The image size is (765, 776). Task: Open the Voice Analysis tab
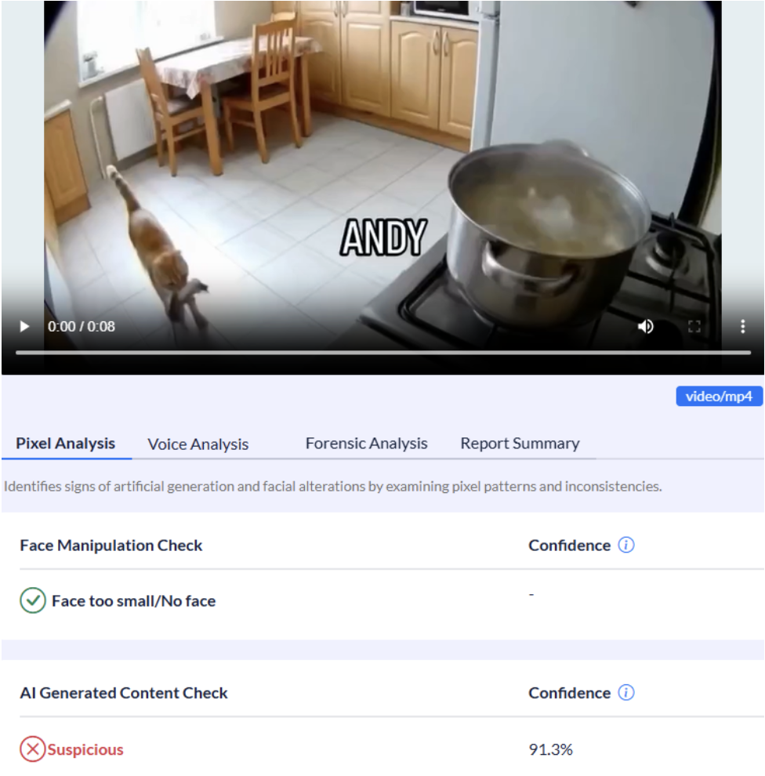coord(198,444)
